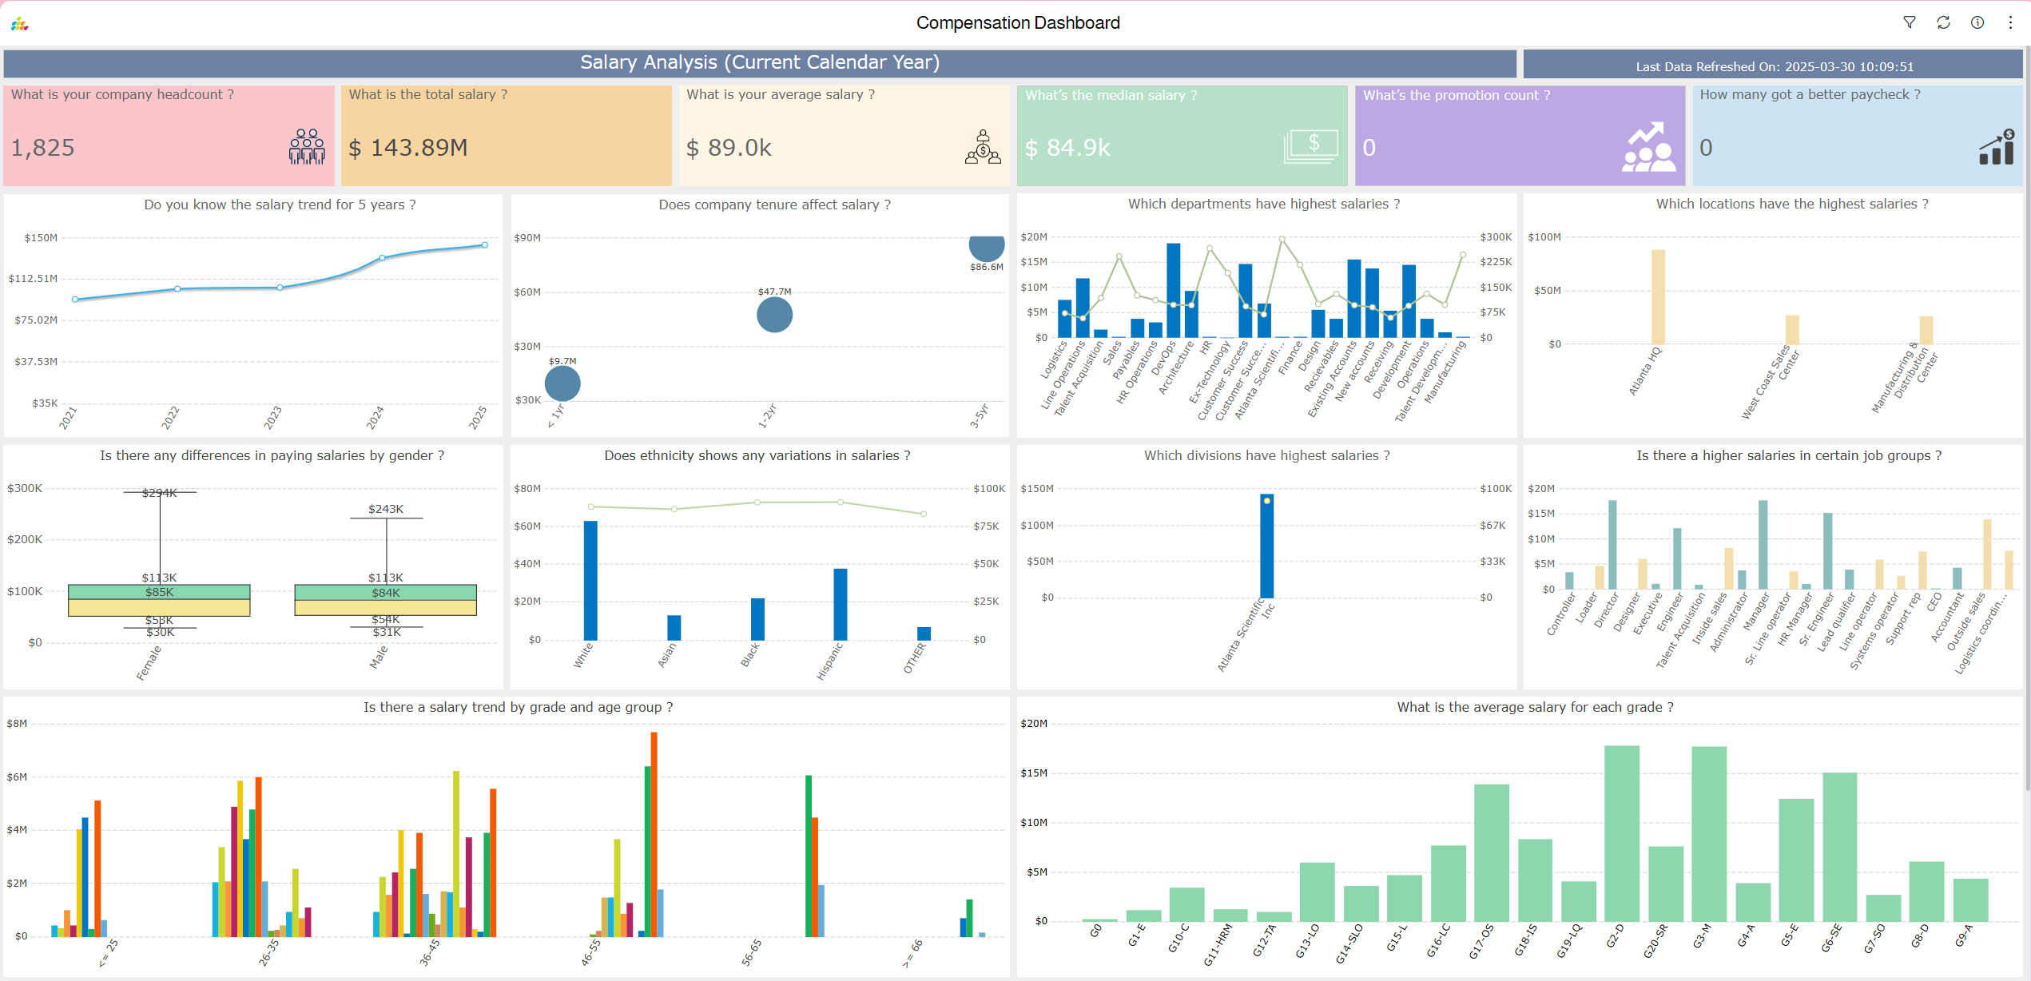Open the filter icon in header
The height and width of the screenshot is (981, 2031).
click(x=1909, y=22)
